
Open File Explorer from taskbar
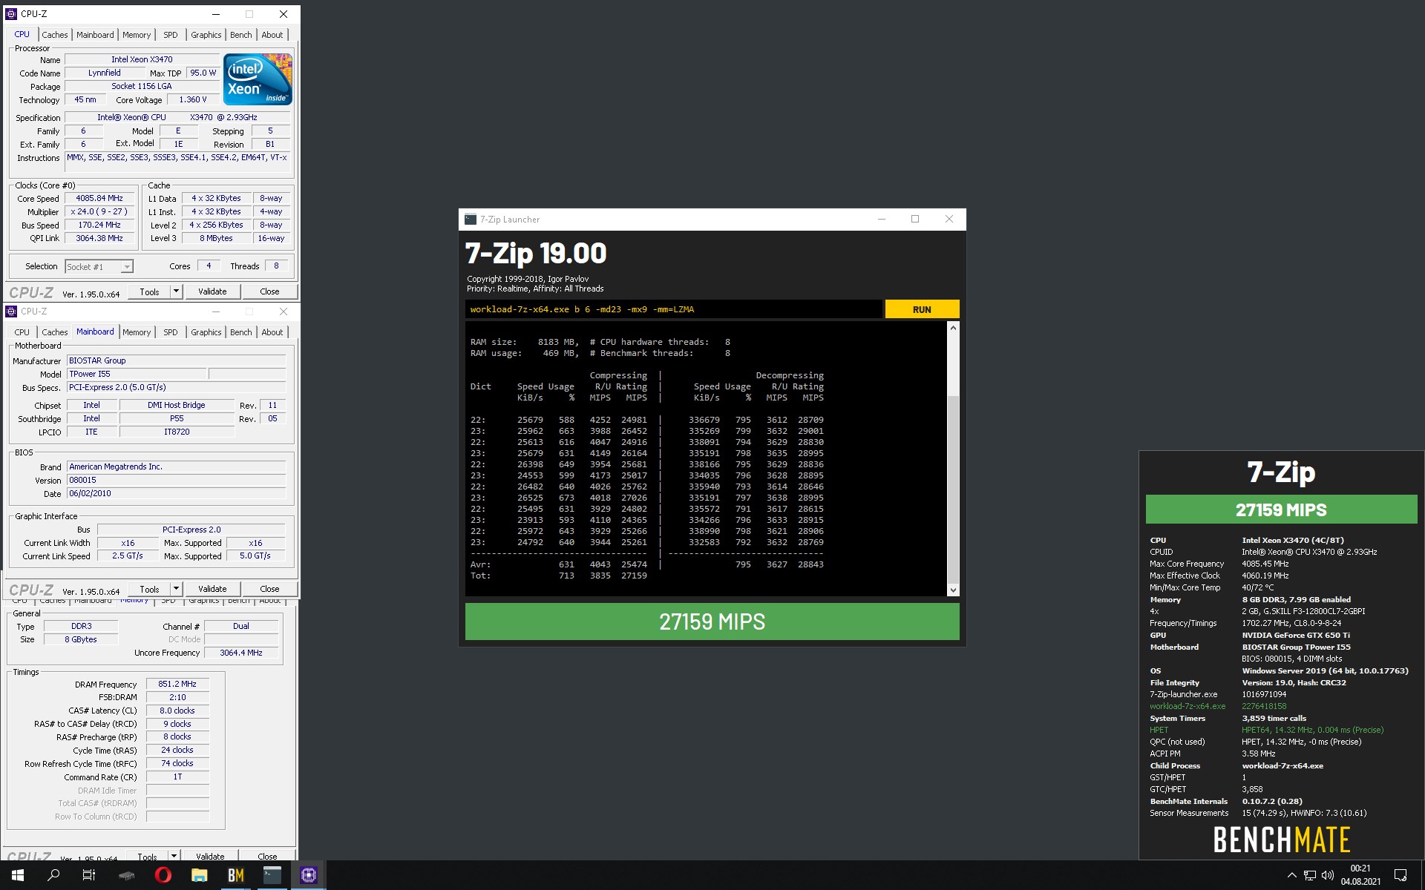point(199,875)
